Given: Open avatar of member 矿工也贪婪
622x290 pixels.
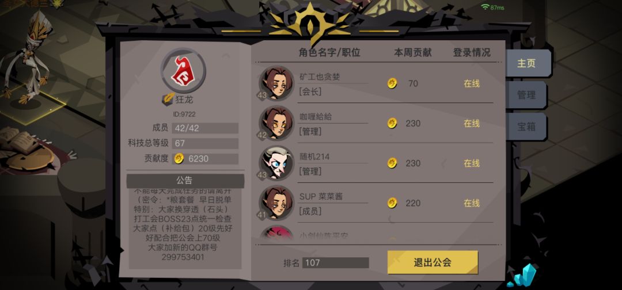Looking at the screenshot, I should [x=276, y=83].
